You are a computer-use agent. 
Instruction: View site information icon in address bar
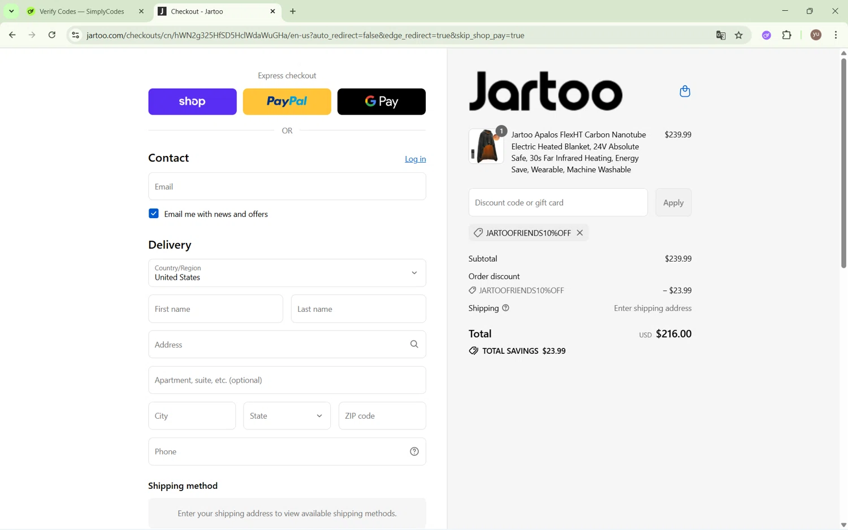coord(75,35)
